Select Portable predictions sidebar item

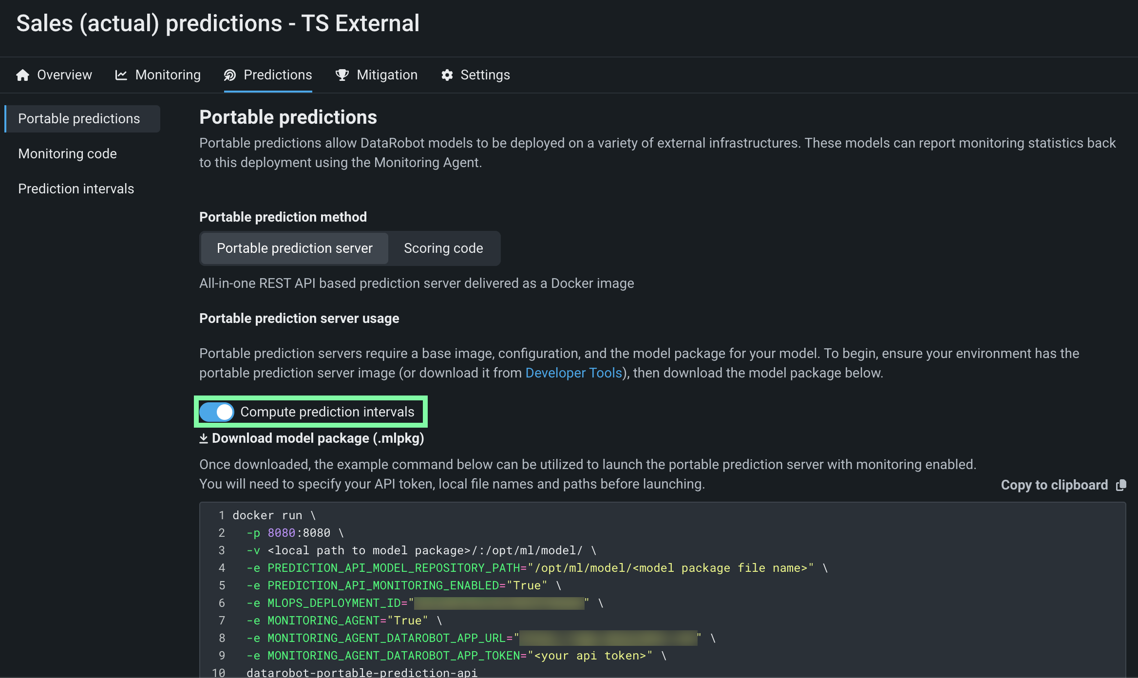tap(79, 119)
